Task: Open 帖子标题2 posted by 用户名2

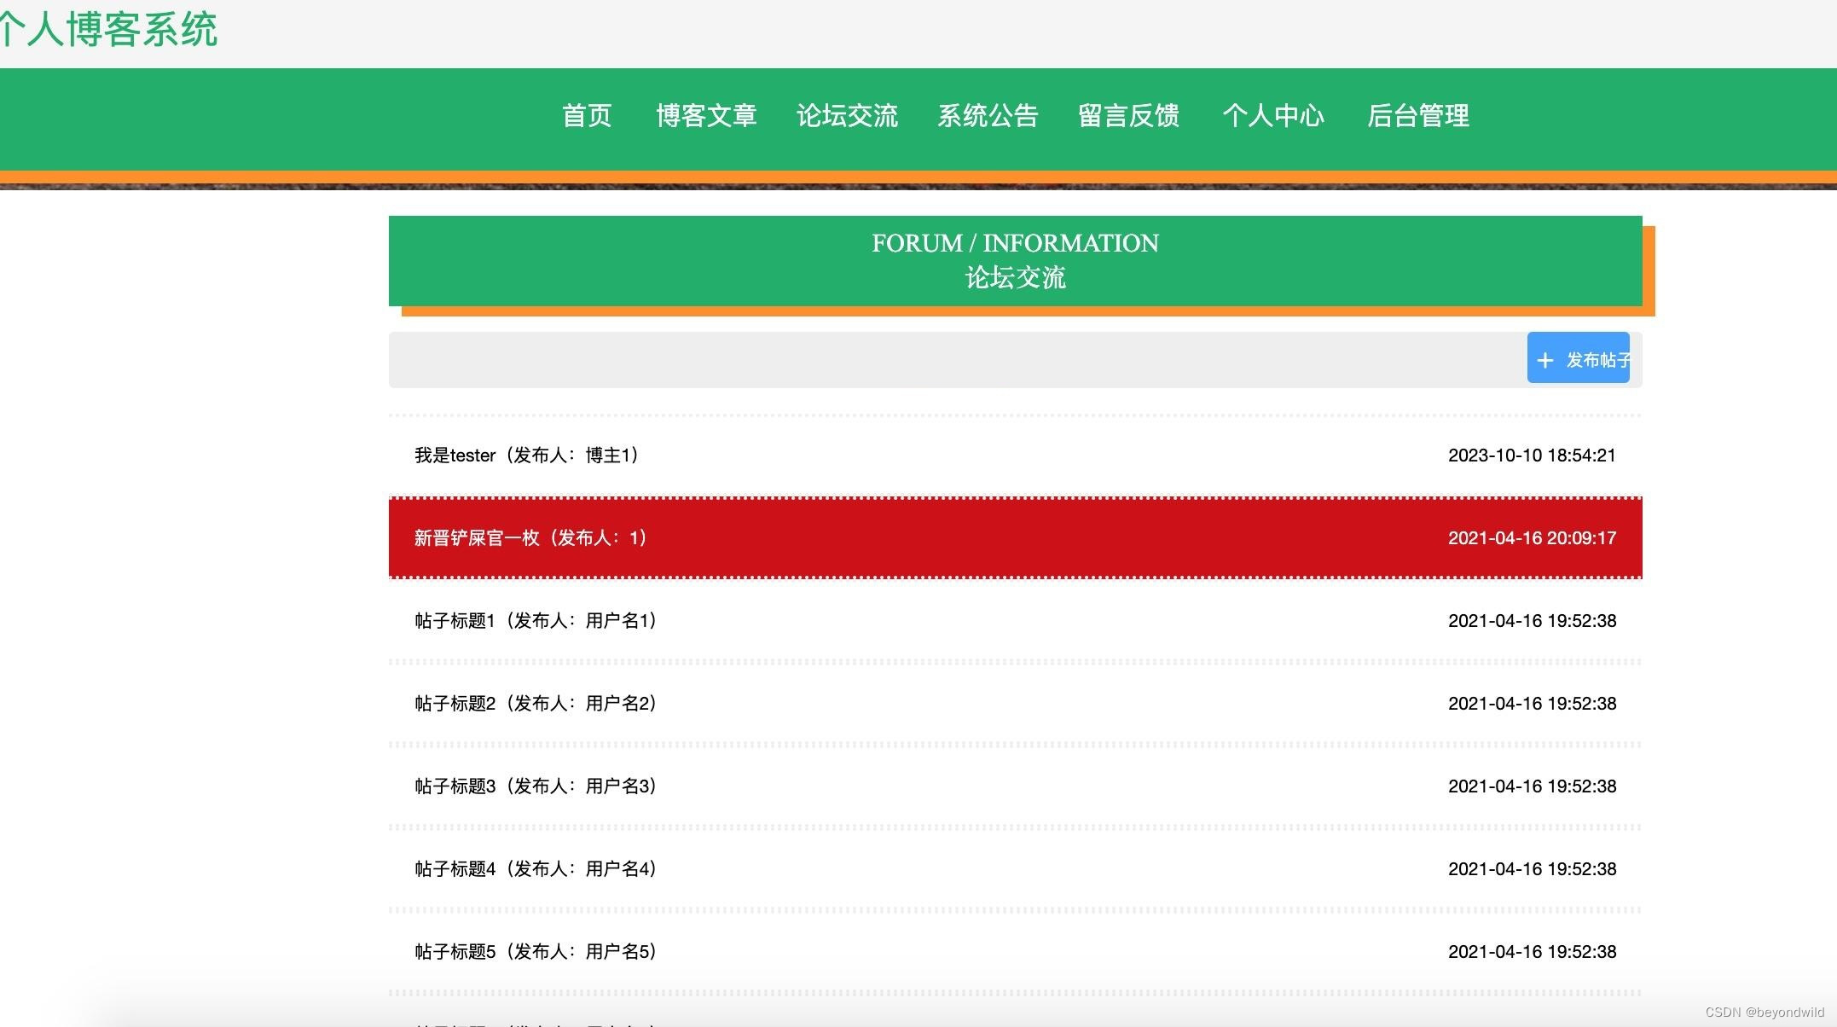Action: click(533, 703)
